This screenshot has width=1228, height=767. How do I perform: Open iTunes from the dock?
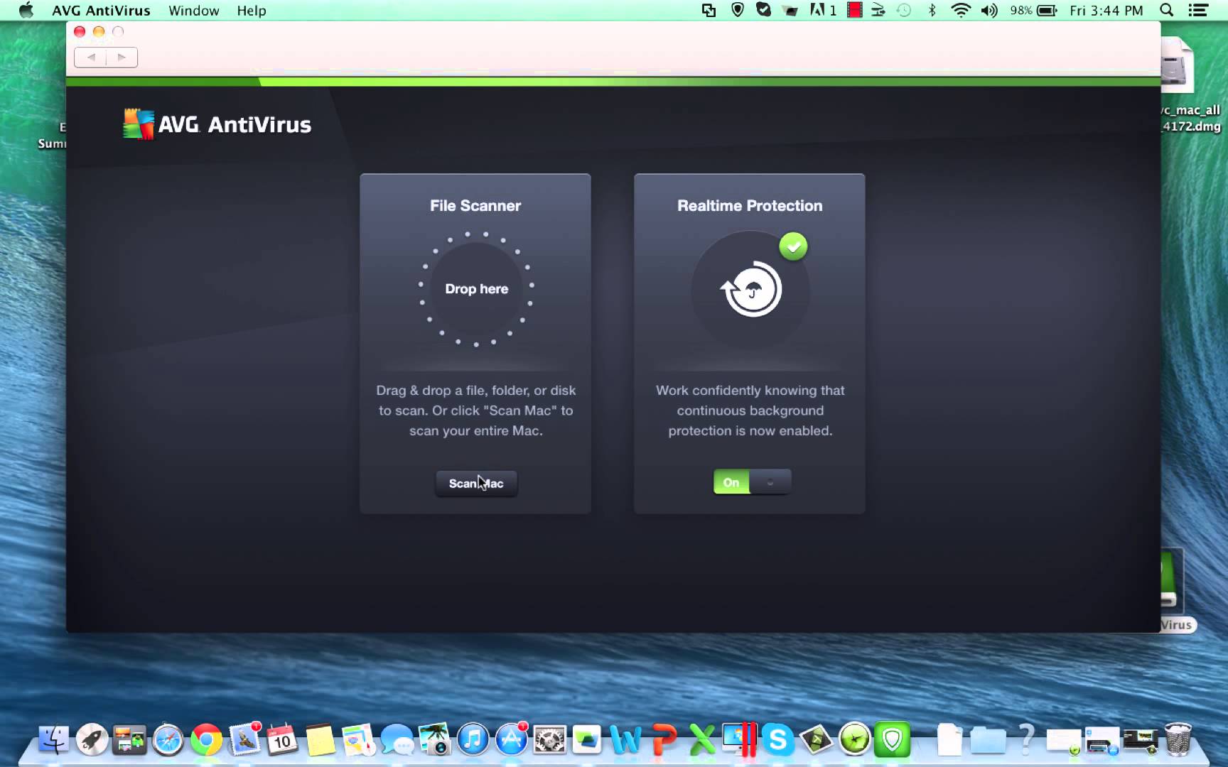[473, 740]
